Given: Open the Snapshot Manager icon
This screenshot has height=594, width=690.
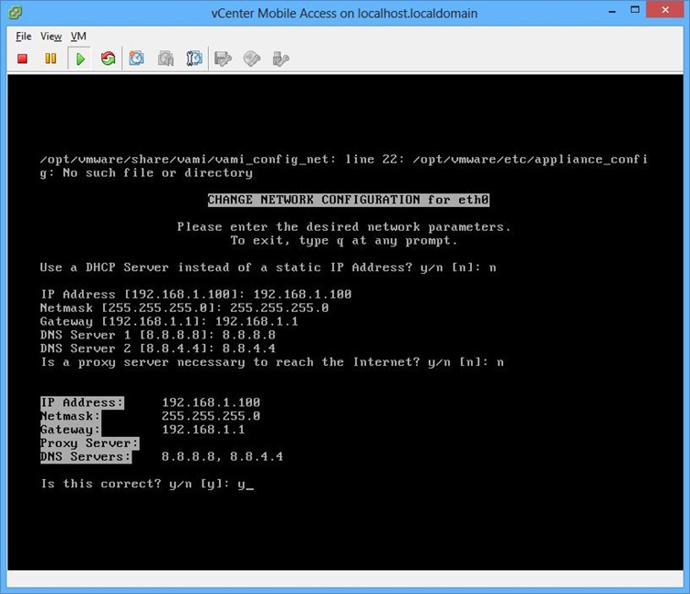Looking at the screenshot, I should [194, 58].
